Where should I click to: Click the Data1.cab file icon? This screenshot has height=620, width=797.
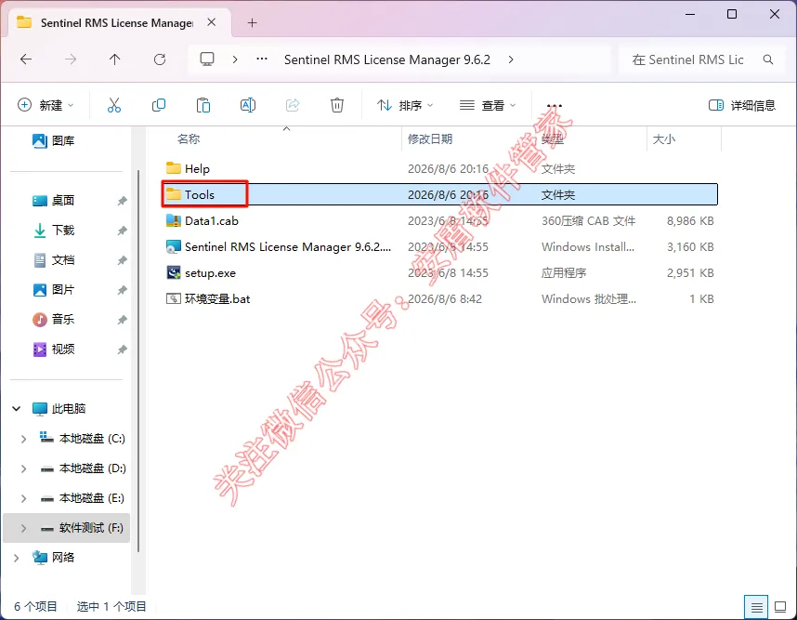coord(174,220)
